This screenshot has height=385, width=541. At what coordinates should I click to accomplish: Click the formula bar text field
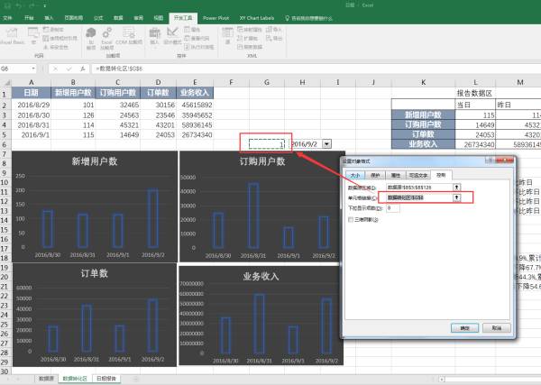[316, 69]
